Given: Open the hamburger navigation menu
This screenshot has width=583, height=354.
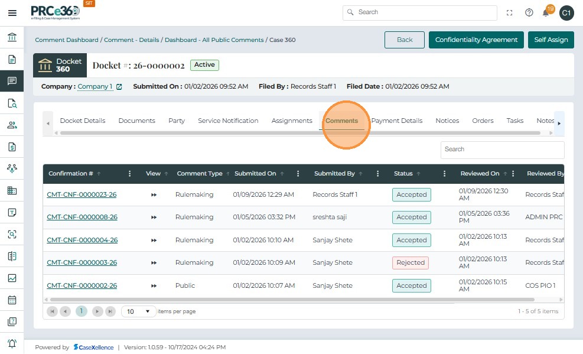Looking at the screenshot, I should [12, 13].
